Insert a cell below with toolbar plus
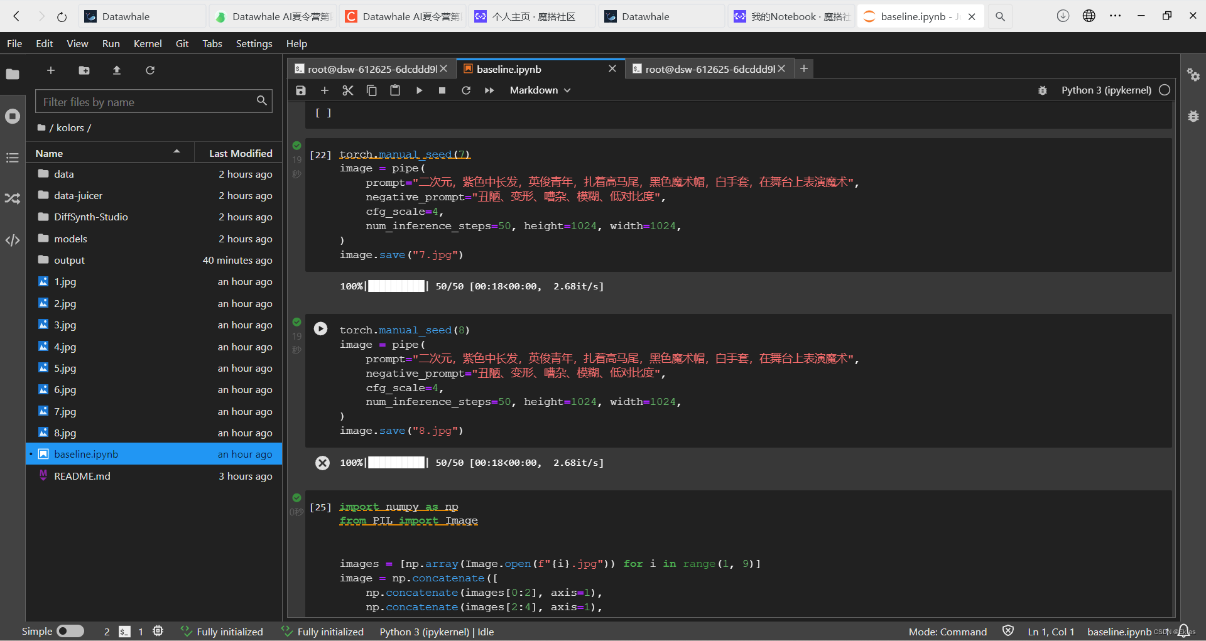Screen dimensions: 1206x641 [325, 90]
